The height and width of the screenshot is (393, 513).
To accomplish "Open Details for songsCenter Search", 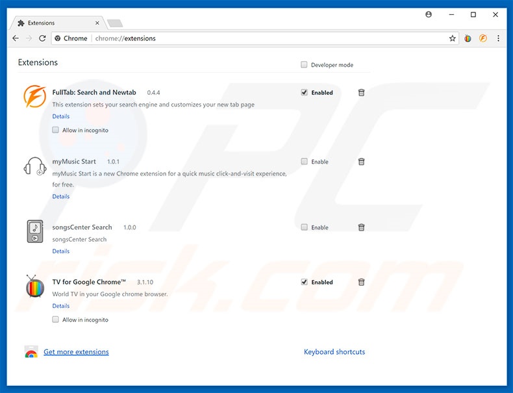I will 61,251.
